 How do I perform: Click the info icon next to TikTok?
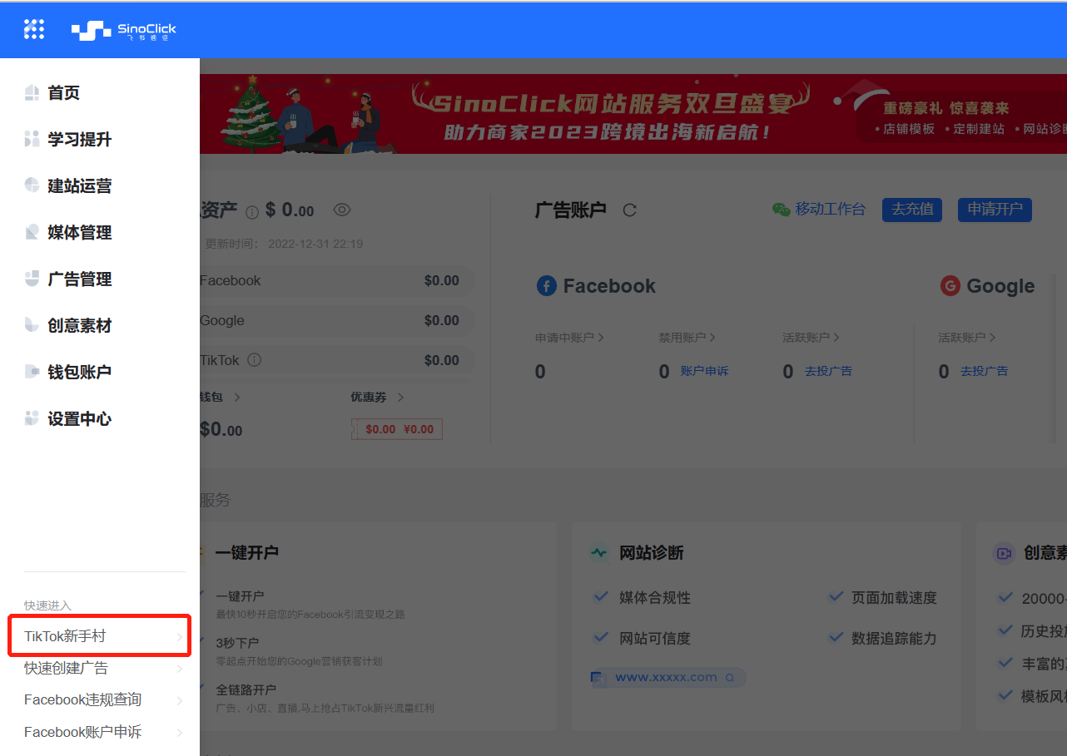pos(255,360)
